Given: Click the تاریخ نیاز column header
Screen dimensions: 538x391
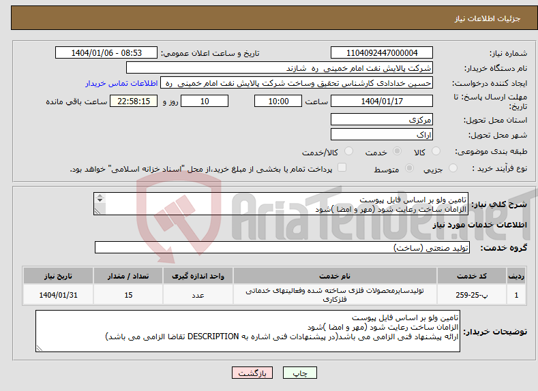Looking at the screenshot, I should 59,276.
